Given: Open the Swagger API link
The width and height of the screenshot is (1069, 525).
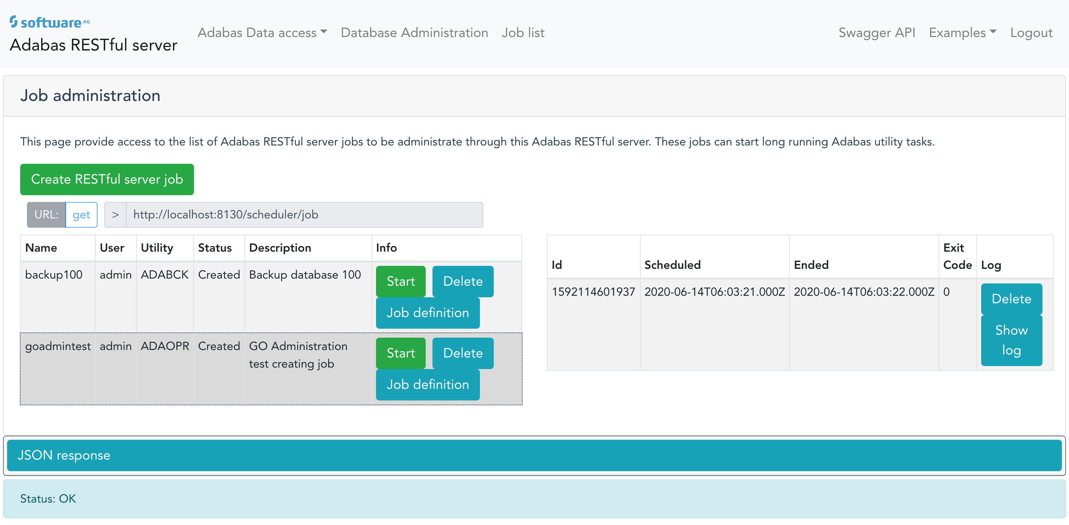Looking at the screenshot, I should tap(876, 33).
